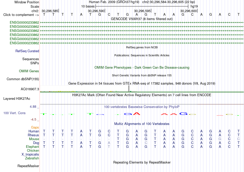Open the RefSeq Curated track label
This screenshot has height=172, width=244.
pyautogui.click(x=27, y=51)
